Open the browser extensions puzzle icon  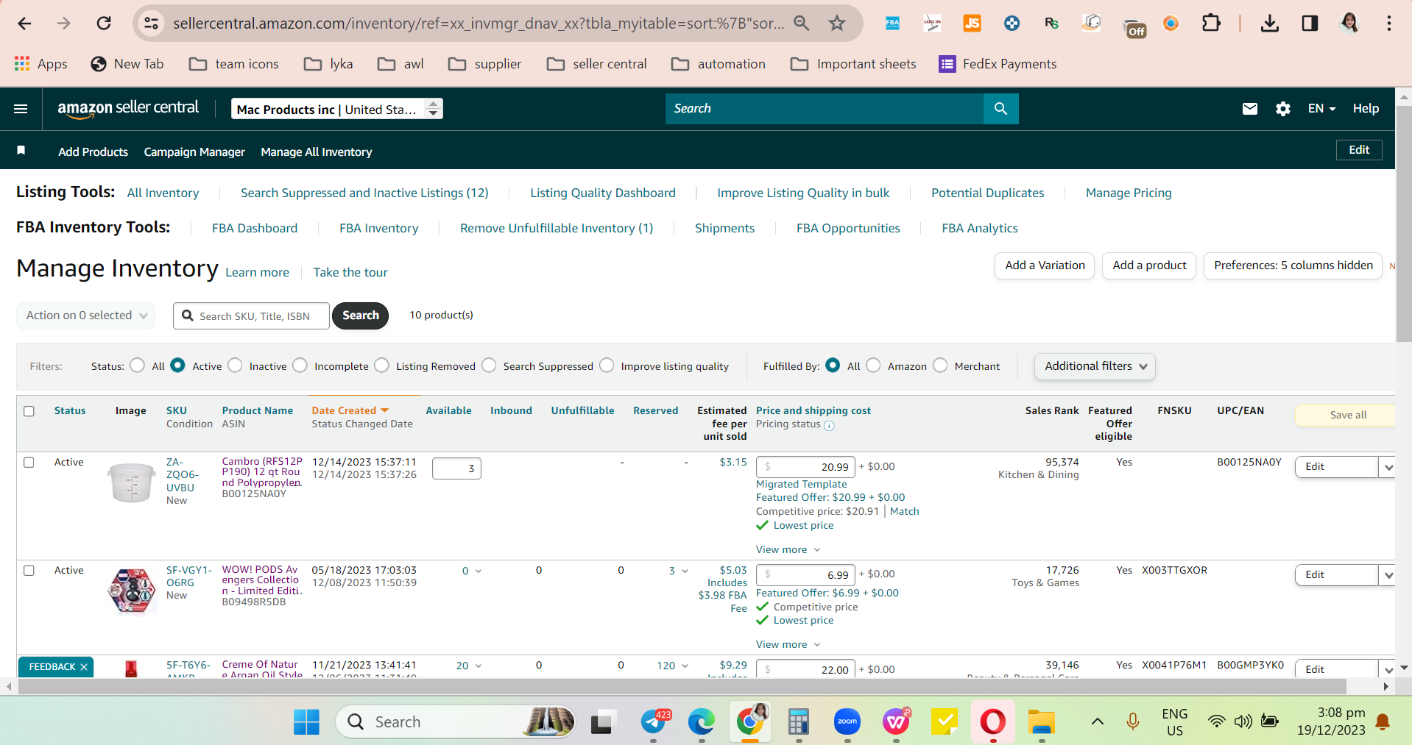(x=1211, y=24)
